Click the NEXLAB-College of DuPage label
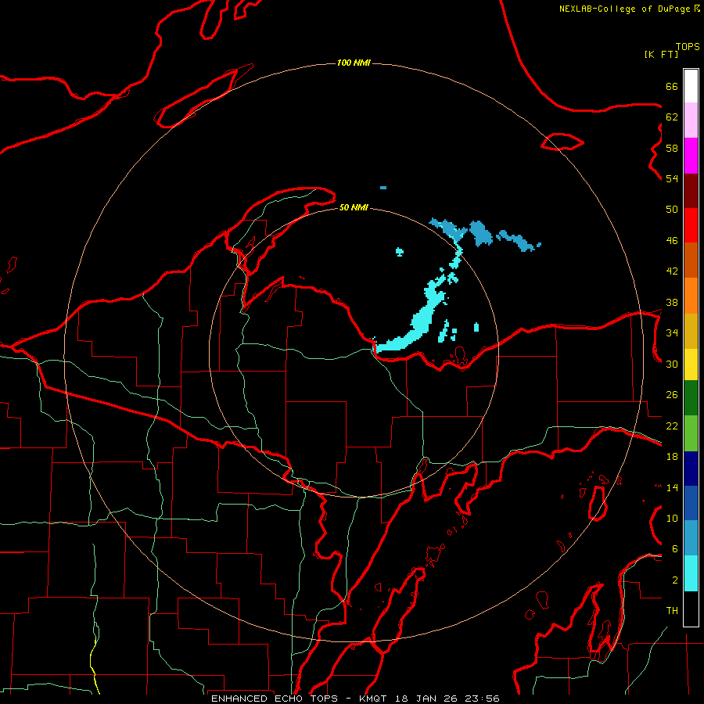The width and height of the screenshot is (704, 704). pyautogui.click(x=624, y=9)
